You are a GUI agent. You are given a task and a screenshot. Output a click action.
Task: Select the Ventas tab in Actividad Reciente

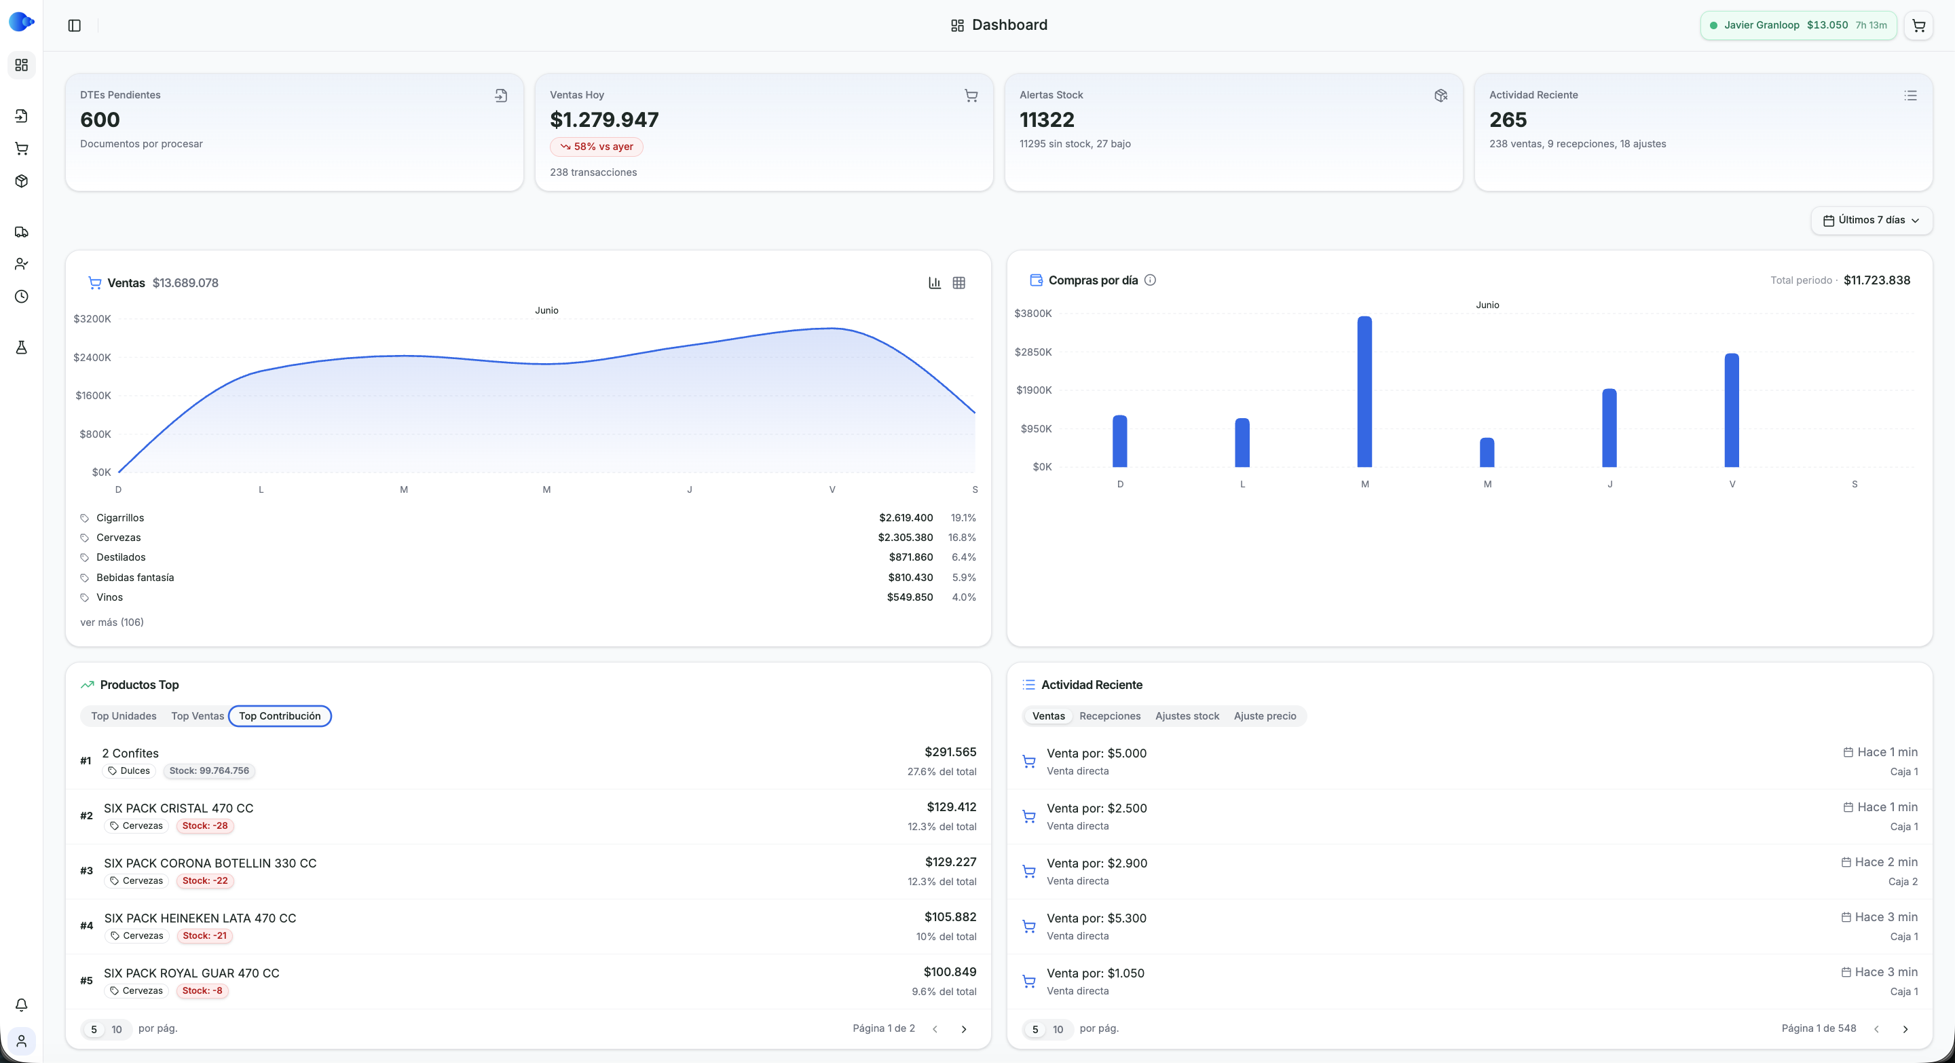tap(1048, 716)
